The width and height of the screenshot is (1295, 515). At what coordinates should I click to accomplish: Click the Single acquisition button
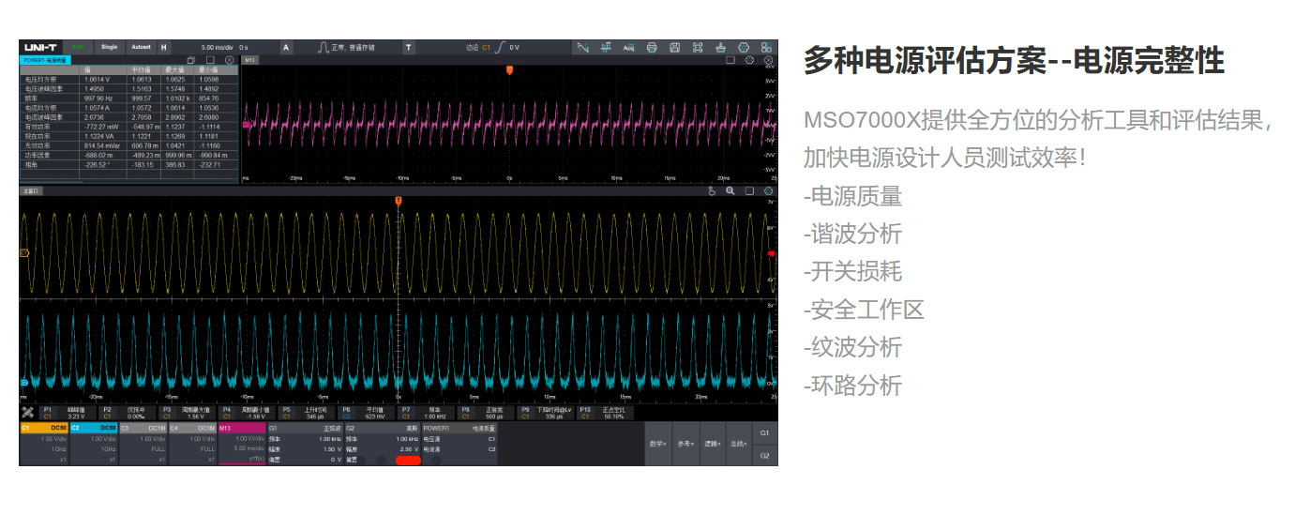coord(109,47)
